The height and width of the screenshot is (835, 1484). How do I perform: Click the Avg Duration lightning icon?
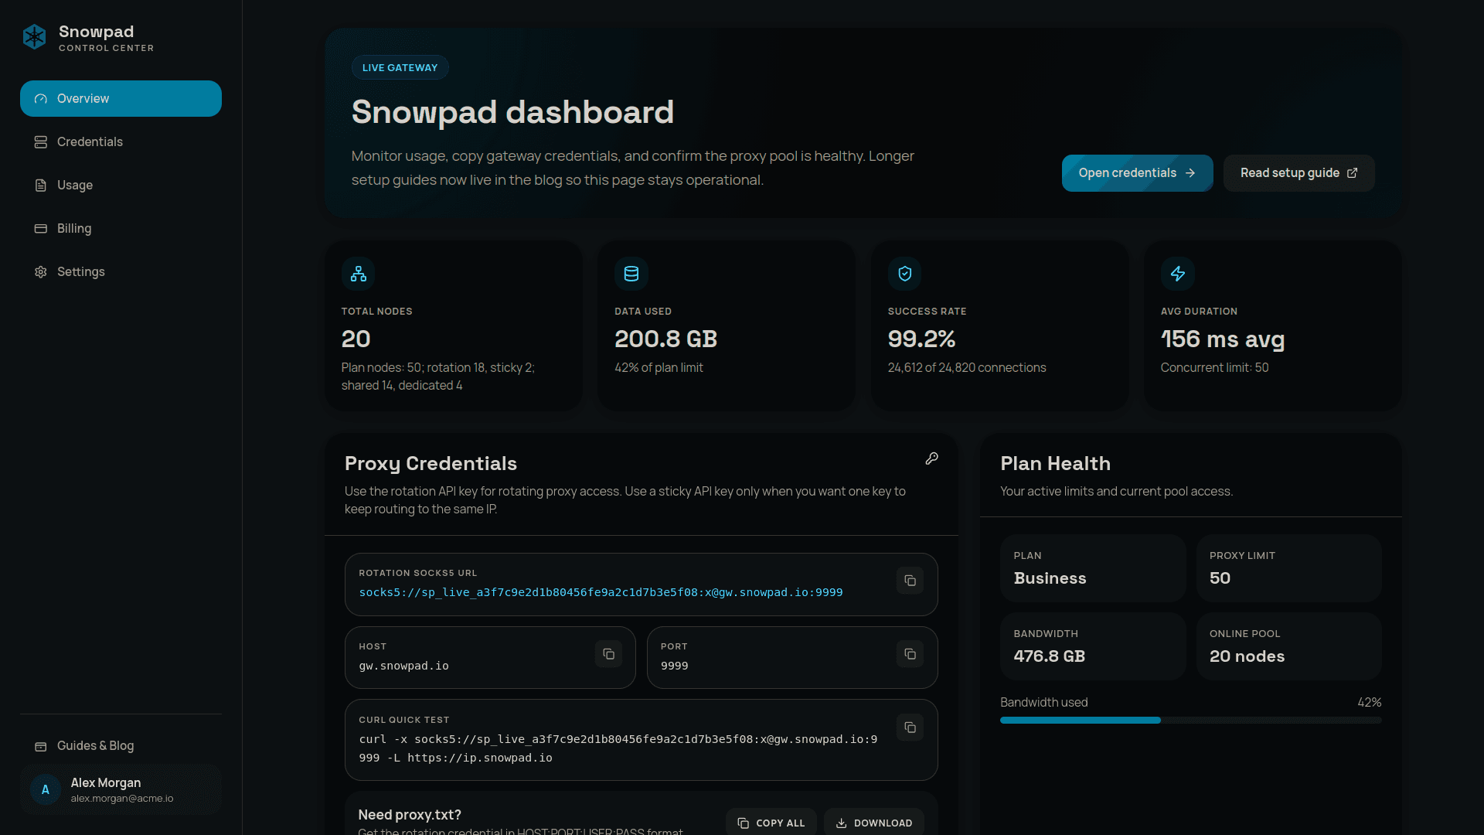pos(1178,274)
